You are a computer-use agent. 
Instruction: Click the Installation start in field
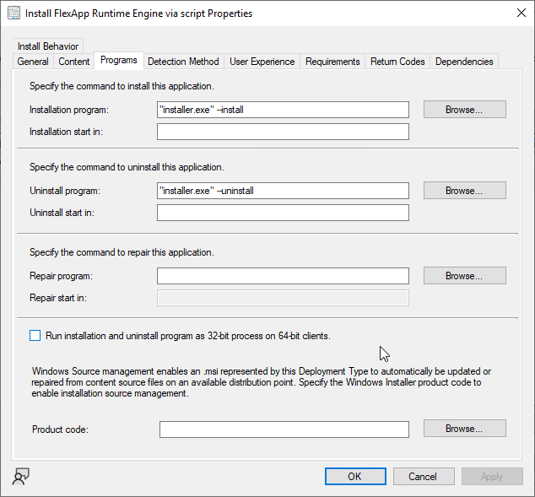click(283, 132)
